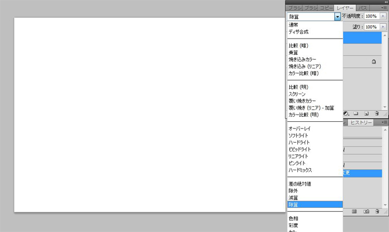Open the Layers panel options menu icon
The width and height of the screenshot is (389, 232).
[x=383, y=8]
